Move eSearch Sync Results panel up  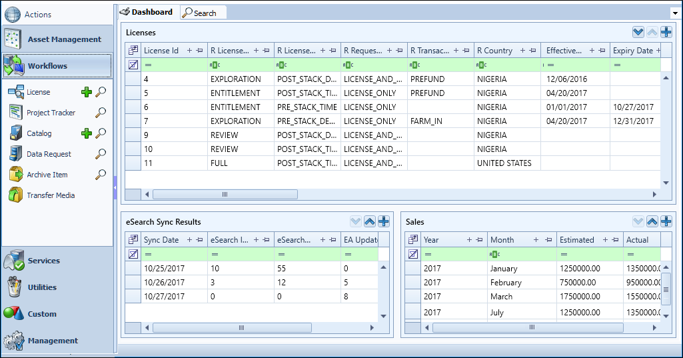pyautogui.click(x=369, y=221)
